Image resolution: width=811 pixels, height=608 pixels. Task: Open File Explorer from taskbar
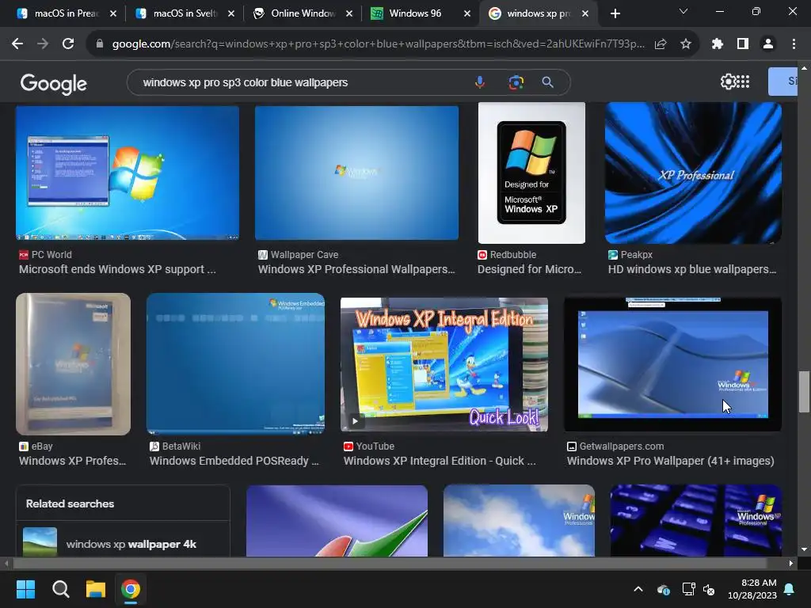96,589
